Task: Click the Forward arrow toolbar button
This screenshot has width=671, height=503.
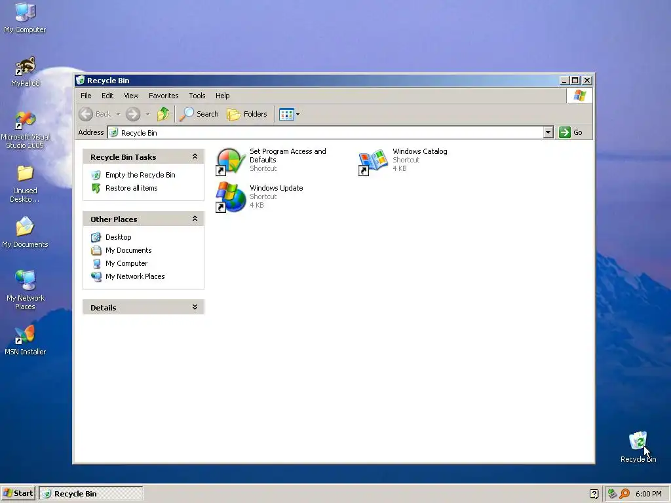Action: click(133, 114)
